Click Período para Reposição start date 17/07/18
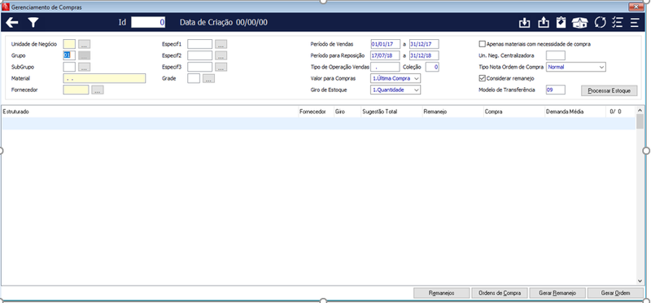 pos(385,55)
